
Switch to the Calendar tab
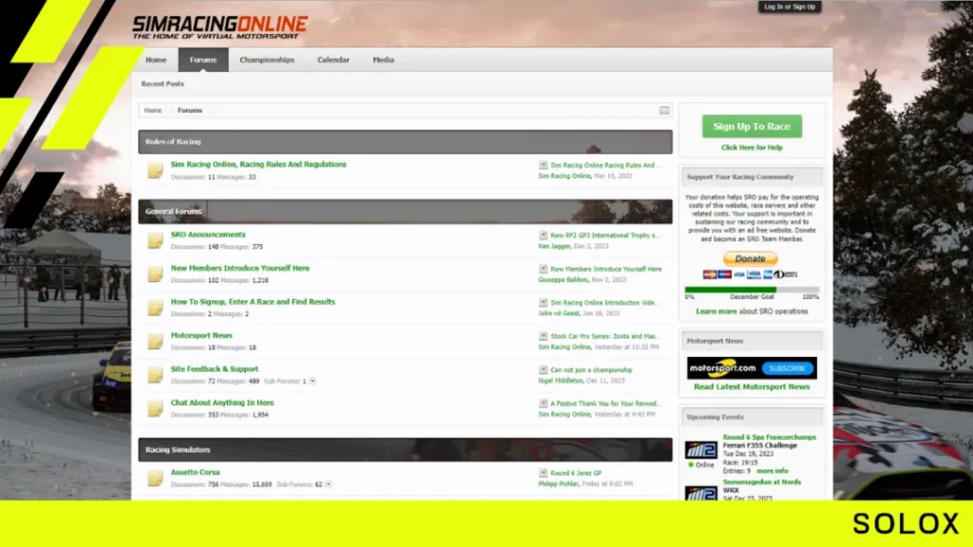(334, 60)
